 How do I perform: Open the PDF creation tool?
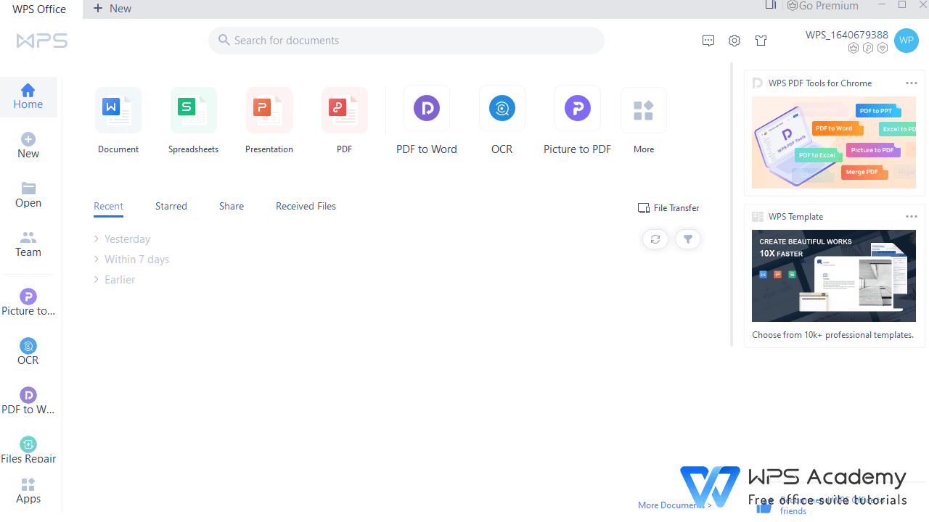[344, 120]
